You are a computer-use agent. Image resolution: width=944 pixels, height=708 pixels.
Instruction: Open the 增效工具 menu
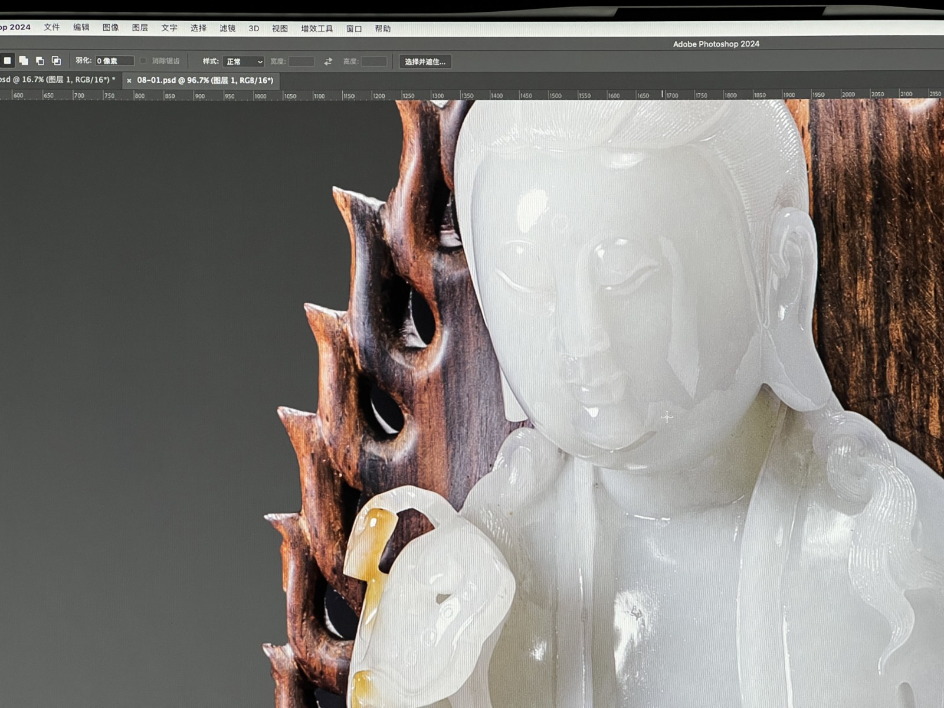pos(317,28)
